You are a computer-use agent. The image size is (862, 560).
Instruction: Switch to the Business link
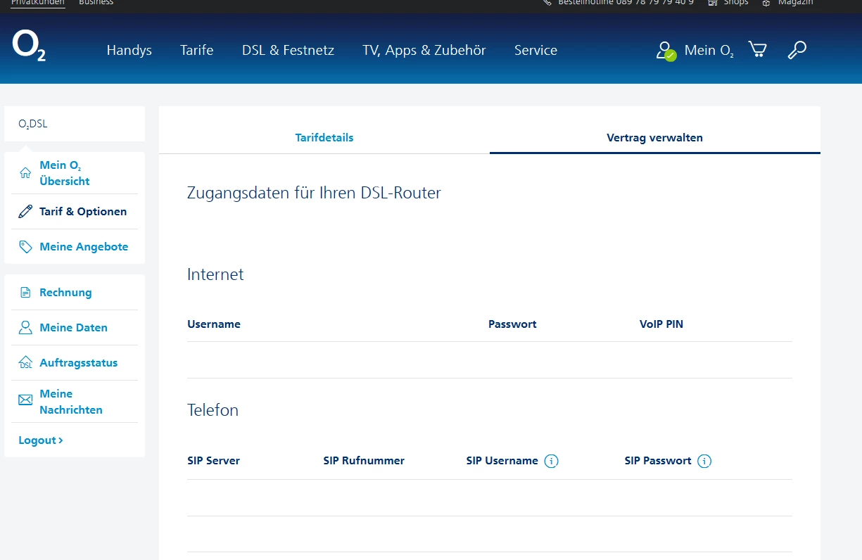pos(96,3)
